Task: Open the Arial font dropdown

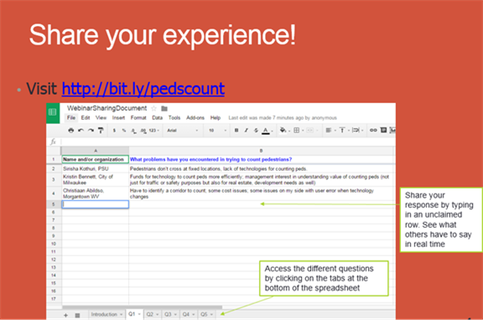Action: point(182,131)
